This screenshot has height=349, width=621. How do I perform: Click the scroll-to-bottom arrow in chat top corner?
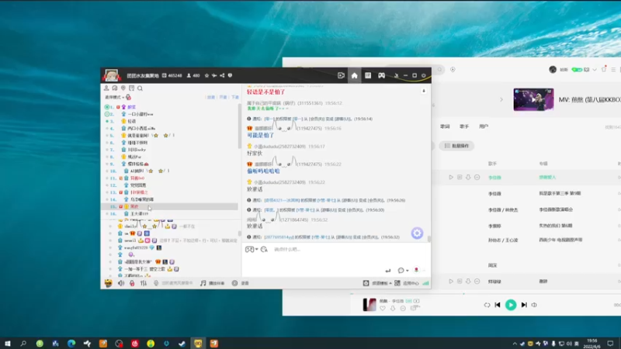pyautogui.click(x=424, y=91)
